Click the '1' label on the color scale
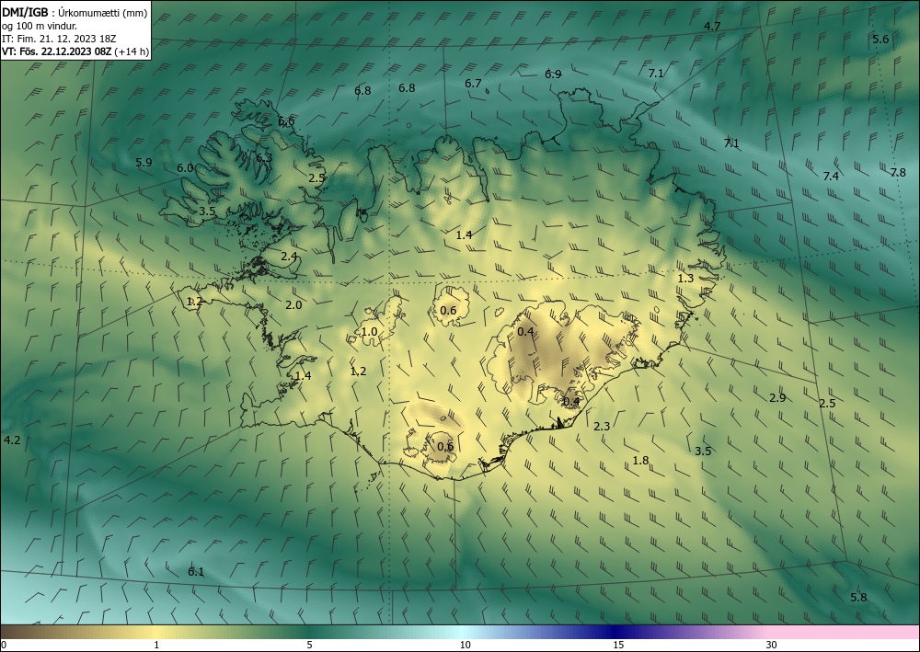The height and width of the screenshot is (652, 920). [x=156, y=645]
